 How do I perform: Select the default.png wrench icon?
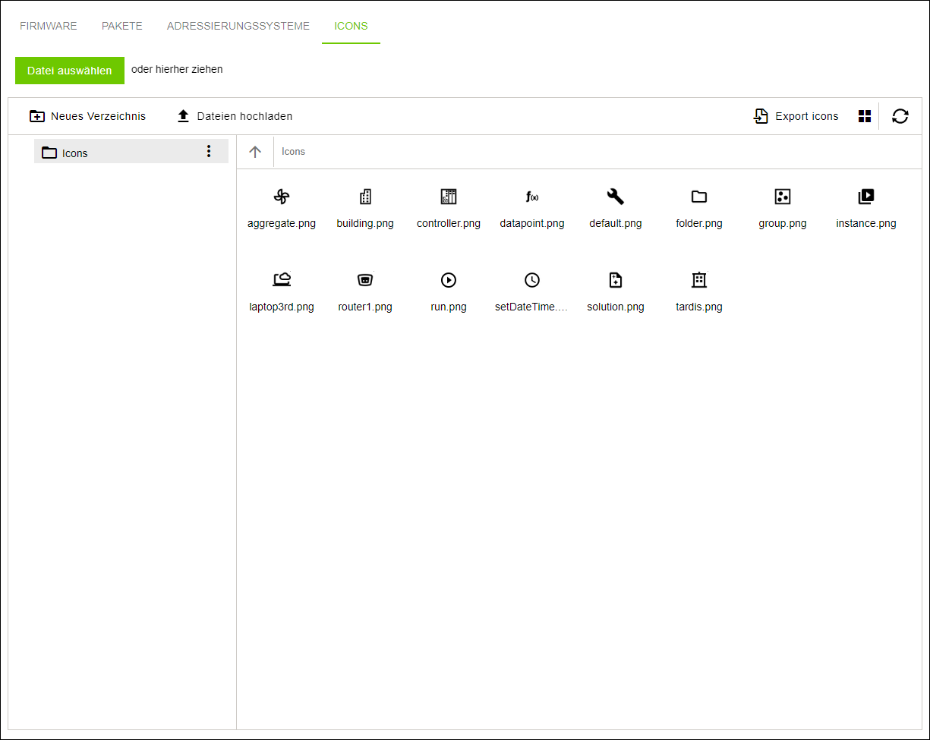(x=616, y=197)
